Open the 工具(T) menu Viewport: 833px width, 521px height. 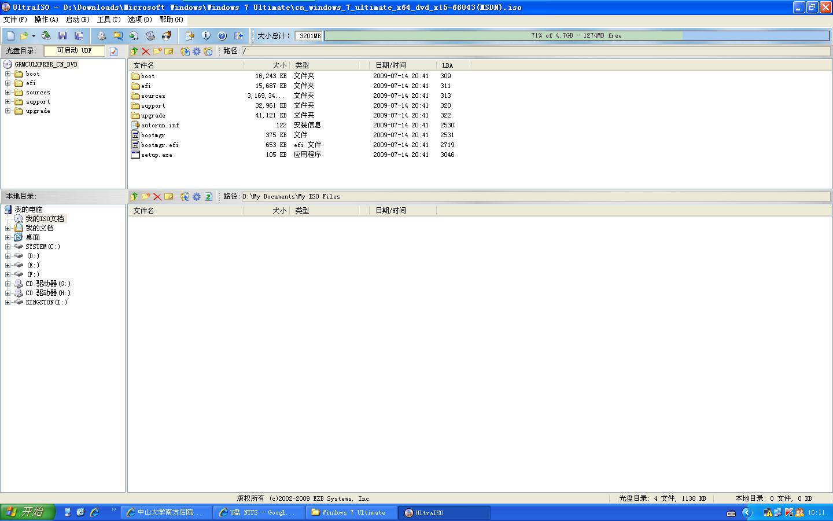[x=109, y=20]
